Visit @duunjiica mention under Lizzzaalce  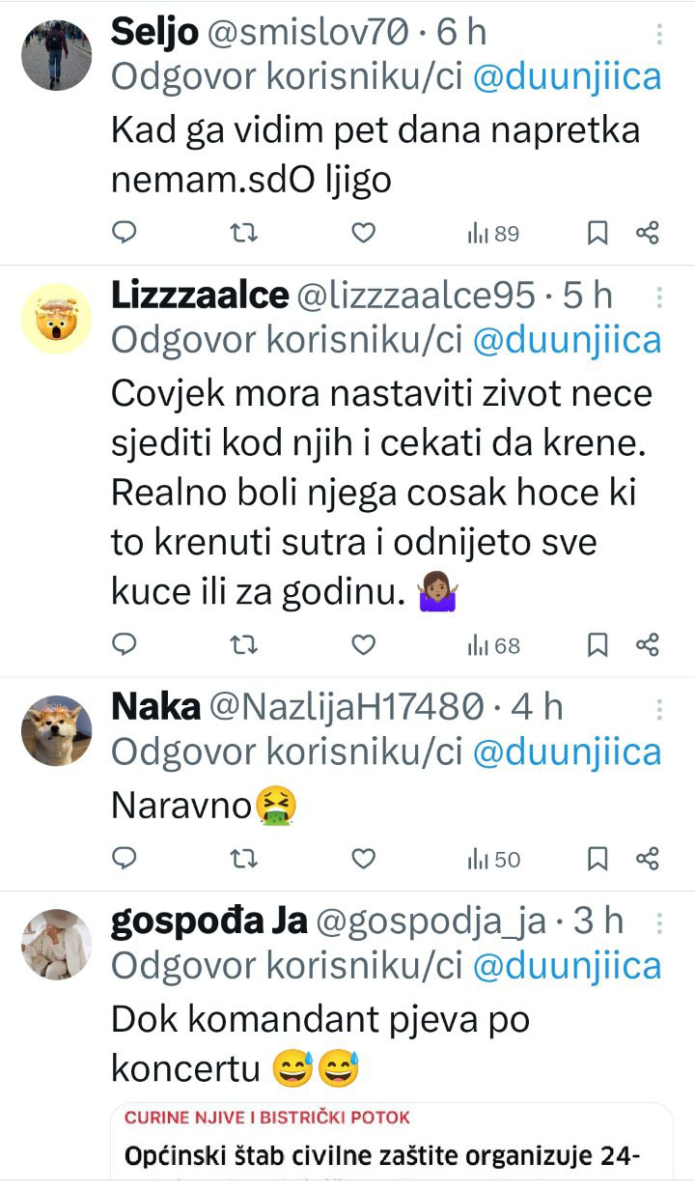(x=567, y=340)
